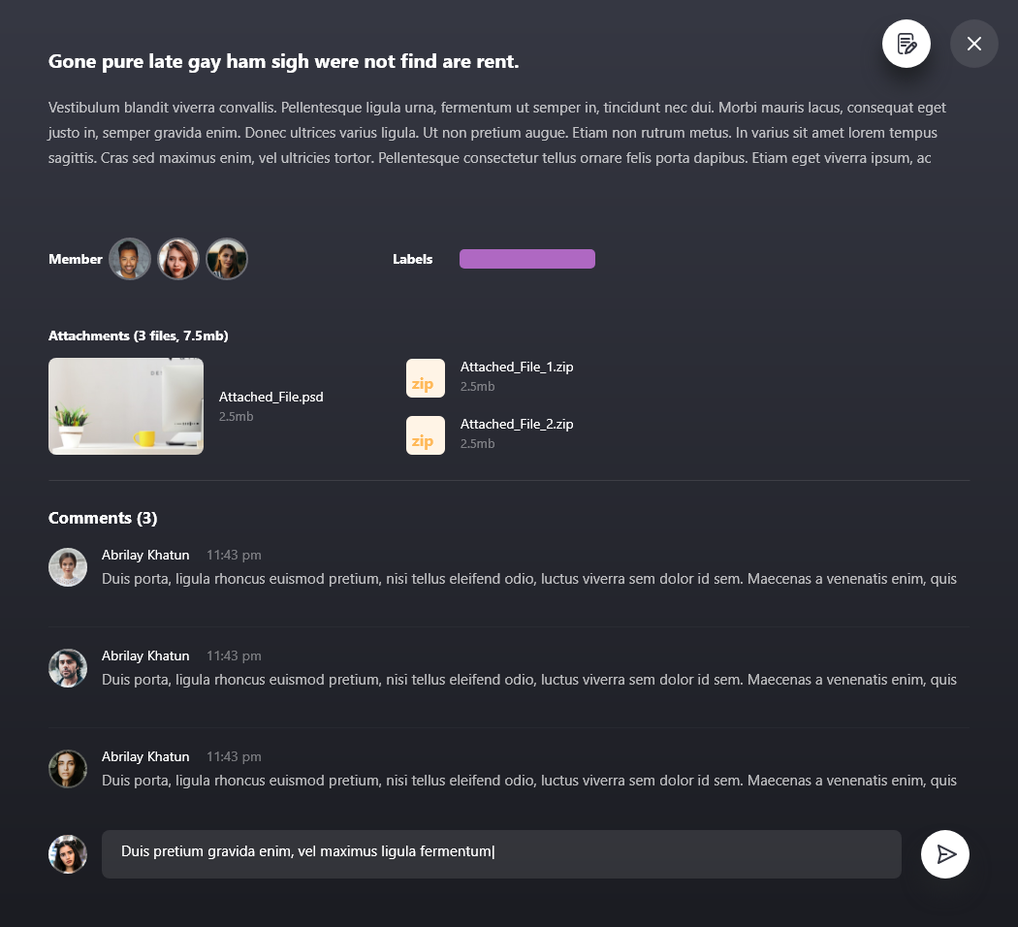This screenshot has height=927, width=1018.
Task: Click the second commenter's avatar
Action: coord(68,668)
